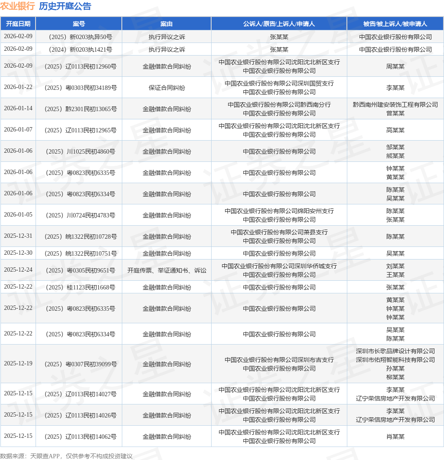
Task: Click defendant 高某某
Action: (x=395, y=130)
